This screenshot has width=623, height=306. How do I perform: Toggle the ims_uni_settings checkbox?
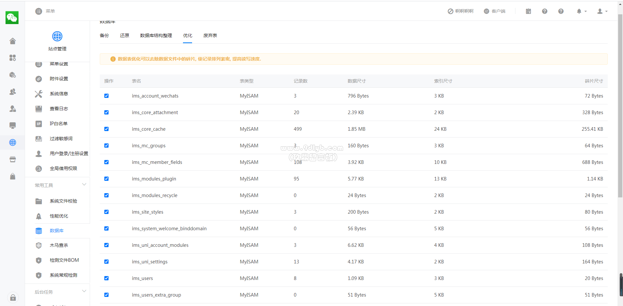tap(106, 262)
